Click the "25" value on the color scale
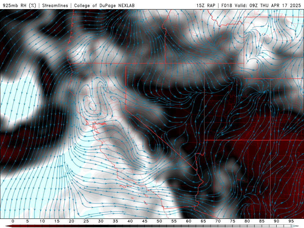304x228 pixels. (86, 221)
